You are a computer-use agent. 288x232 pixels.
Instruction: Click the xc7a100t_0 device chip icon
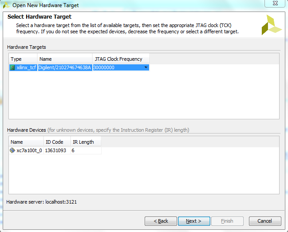click(12, 150)
